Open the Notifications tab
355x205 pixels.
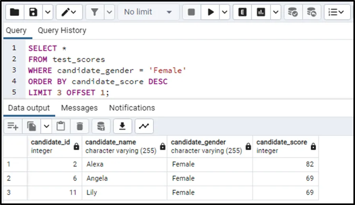[132, 108]
